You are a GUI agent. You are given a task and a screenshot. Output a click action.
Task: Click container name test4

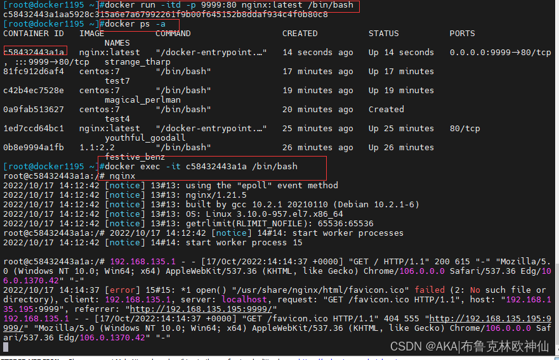117,119
